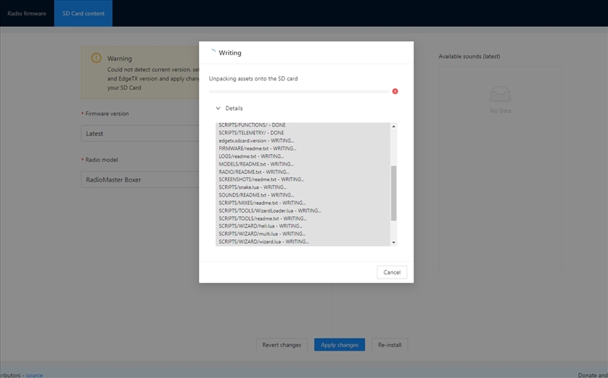Open the source link in the footer
The image size is (608, 378).
pyautogui.click(x=34, y=375)
